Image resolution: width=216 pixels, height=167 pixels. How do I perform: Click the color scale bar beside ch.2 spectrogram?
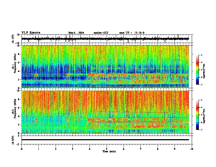197,115
